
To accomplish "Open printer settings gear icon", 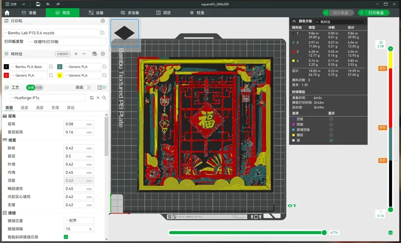I will pos(103,21).
